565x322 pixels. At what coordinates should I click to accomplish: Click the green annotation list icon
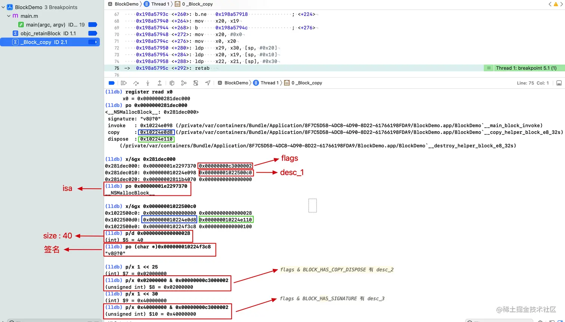coord(488,68)
